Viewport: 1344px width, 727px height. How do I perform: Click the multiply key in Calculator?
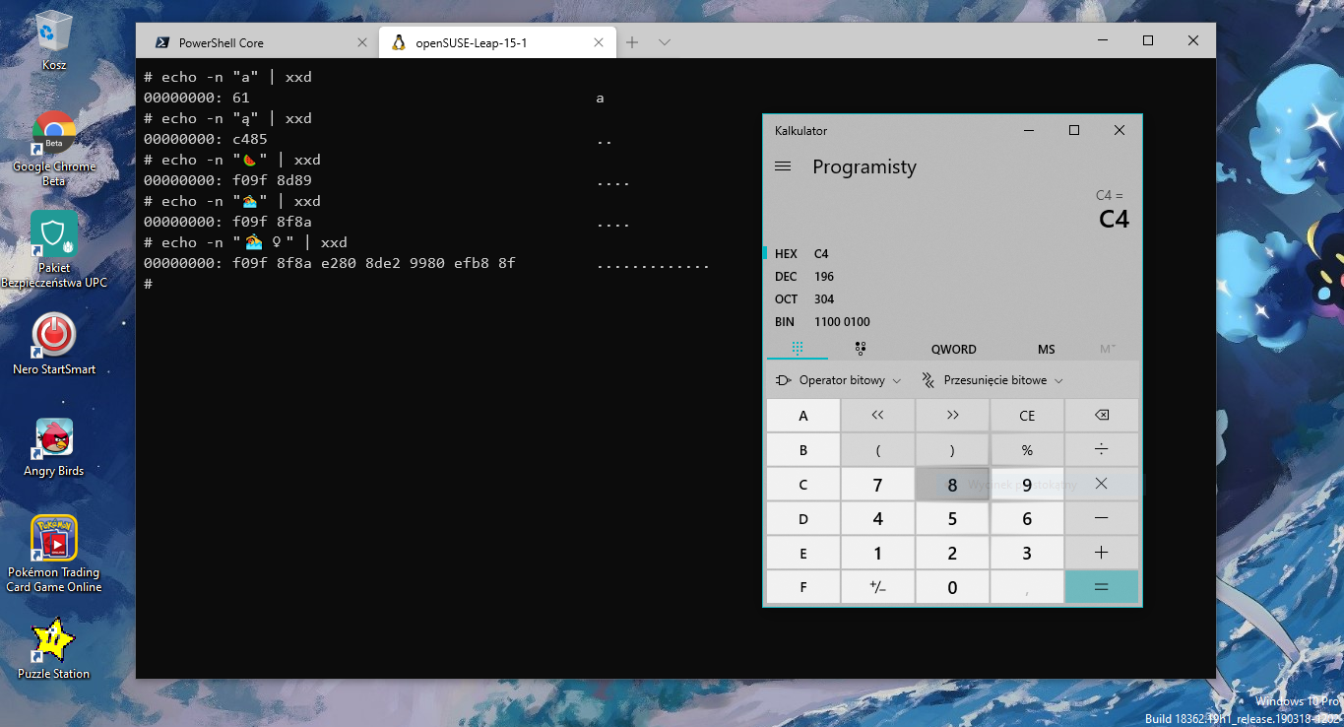1102,484
